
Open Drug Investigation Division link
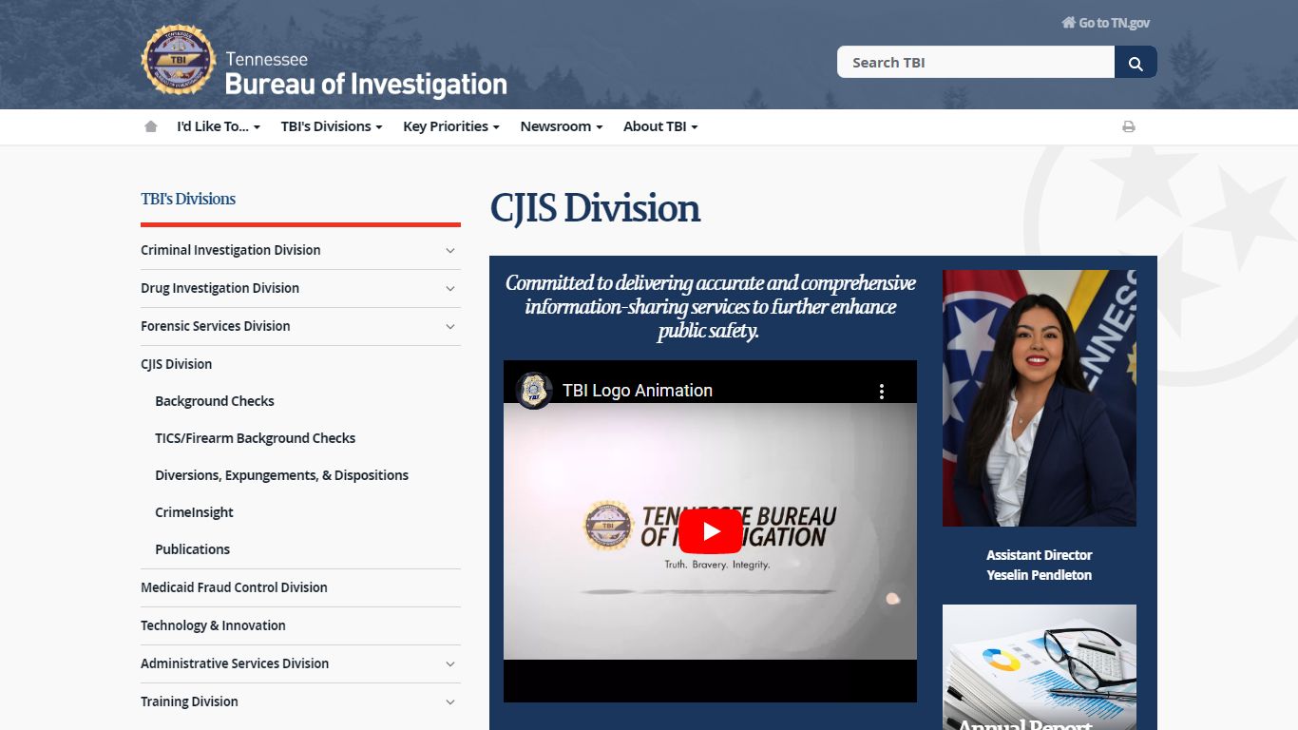click(x=220, y=288)
